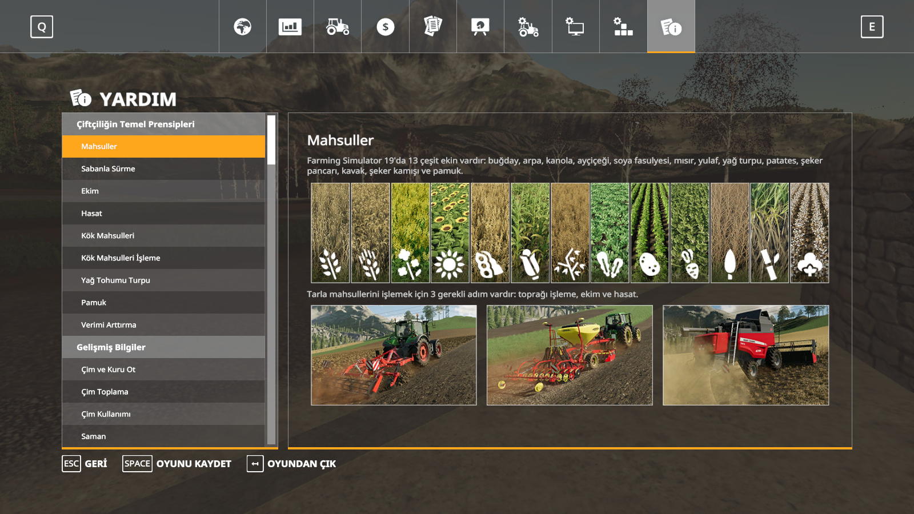
Task: Open the world map tab icon
Action: point(242,26)
